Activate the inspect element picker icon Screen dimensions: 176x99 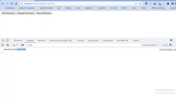click(x=3, y=40)
